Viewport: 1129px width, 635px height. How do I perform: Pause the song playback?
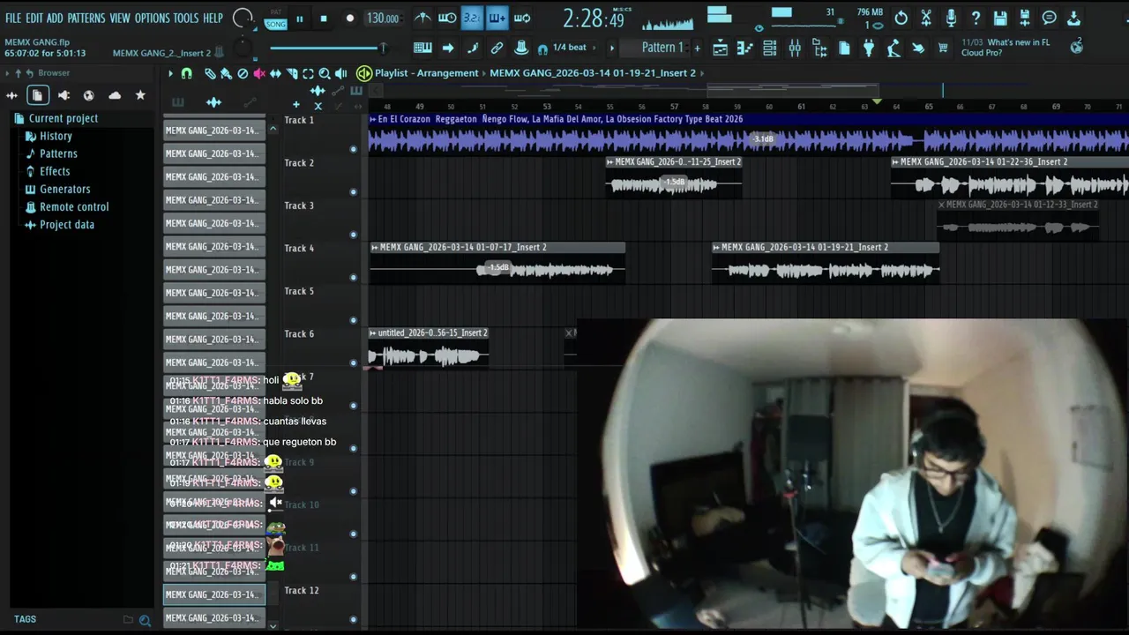point(300,19)
